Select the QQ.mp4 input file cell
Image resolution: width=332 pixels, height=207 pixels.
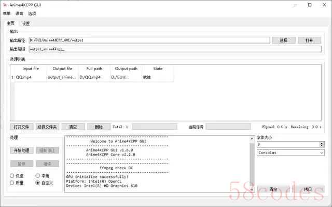31,77
